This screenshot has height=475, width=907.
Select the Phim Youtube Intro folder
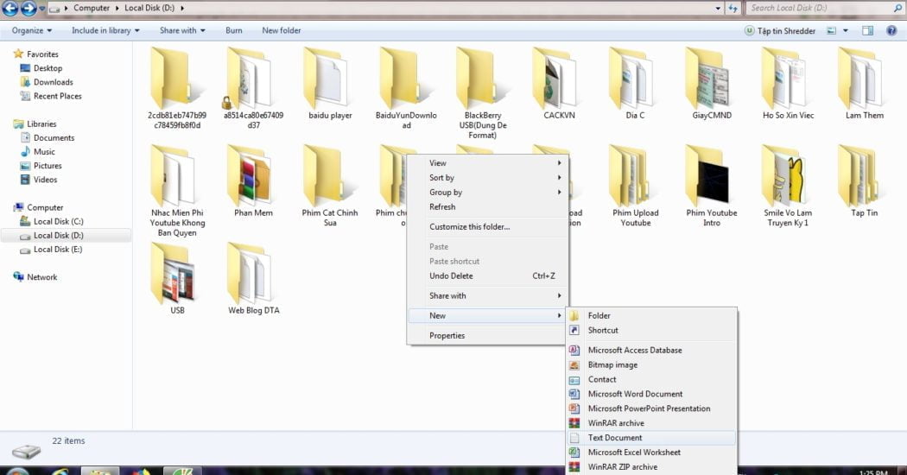point(712,187)
